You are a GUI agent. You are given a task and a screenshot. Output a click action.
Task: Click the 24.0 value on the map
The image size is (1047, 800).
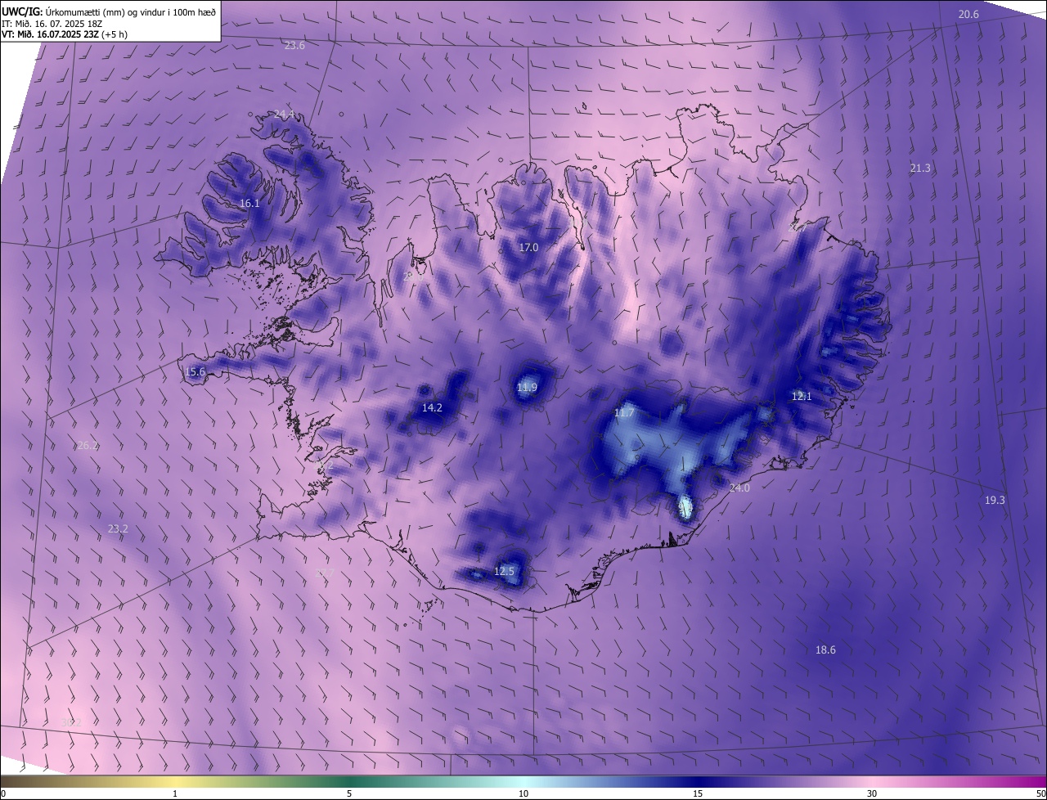739,488
